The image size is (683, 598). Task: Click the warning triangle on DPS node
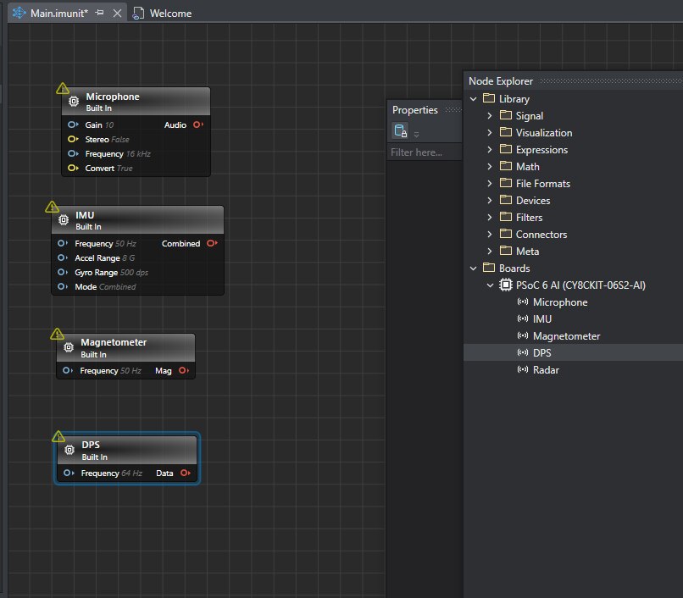[x=58, y=436]
